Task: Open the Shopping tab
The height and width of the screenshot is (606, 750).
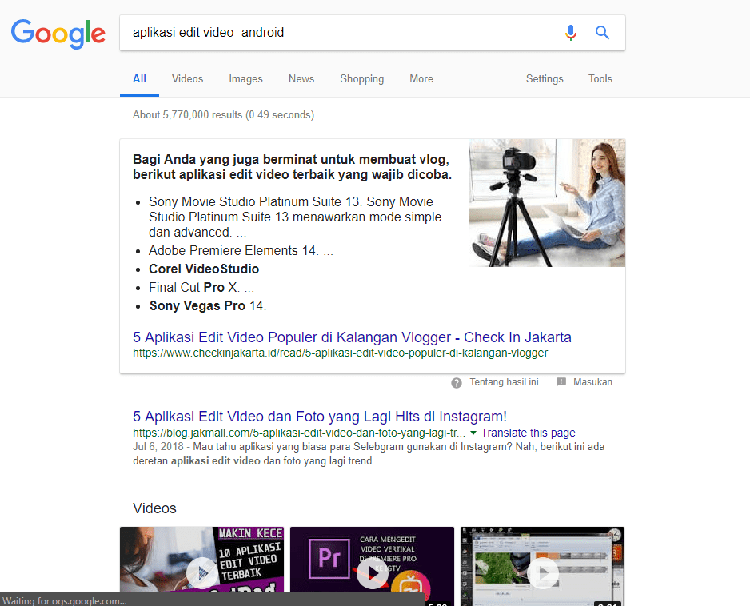Action: pos(362,79)
